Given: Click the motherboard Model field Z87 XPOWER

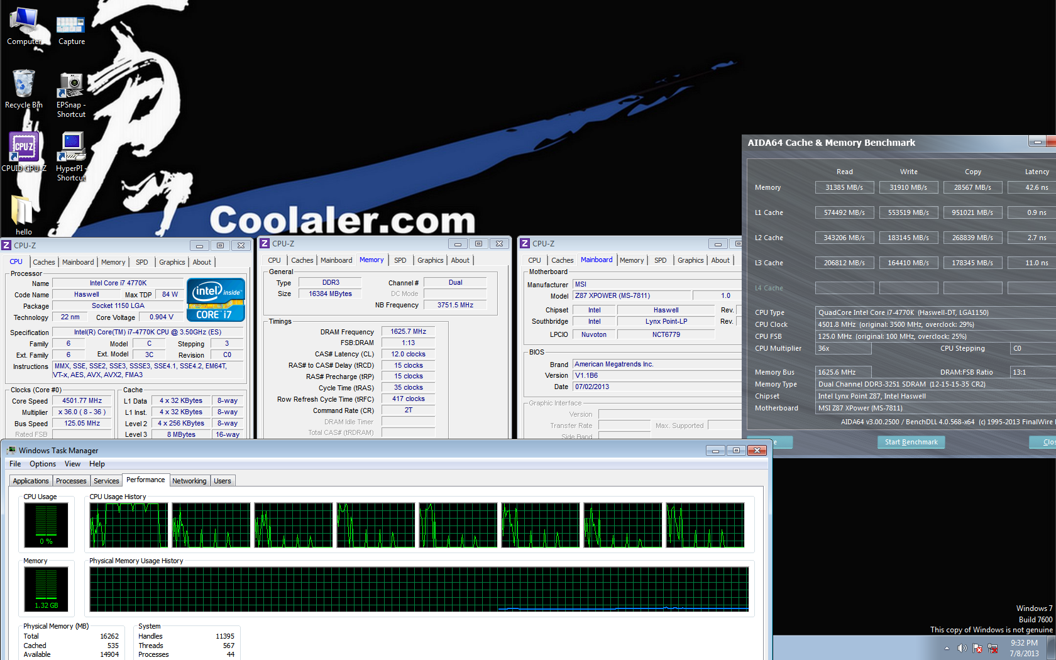Looking at the screenshot, I should (630, 295).
